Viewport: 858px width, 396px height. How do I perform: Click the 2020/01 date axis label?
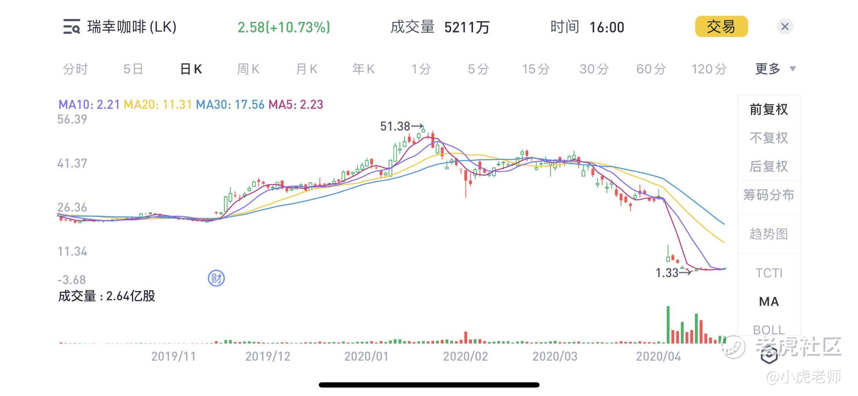(366, 356)
